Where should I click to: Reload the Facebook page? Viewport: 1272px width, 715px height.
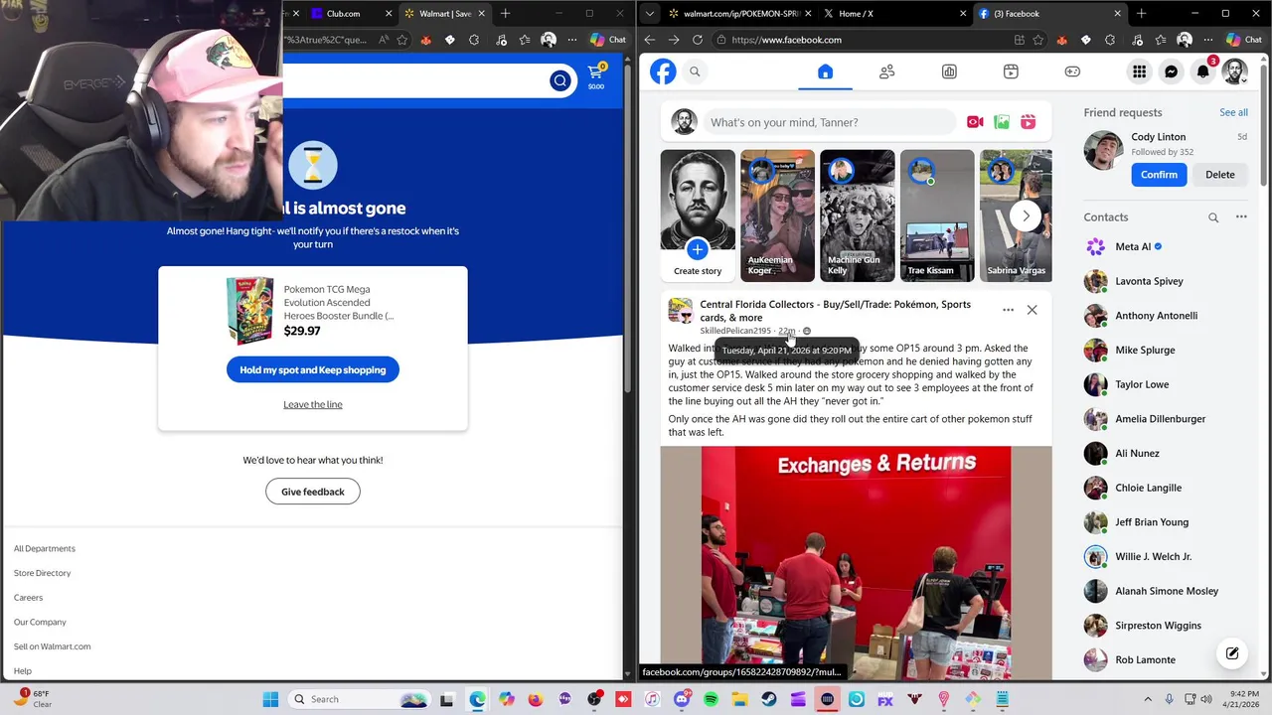[698, 40]
